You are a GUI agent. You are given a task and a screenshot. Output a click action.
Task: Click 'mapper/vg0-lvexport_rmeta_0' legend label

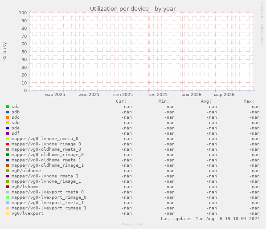tap(48, 192)
